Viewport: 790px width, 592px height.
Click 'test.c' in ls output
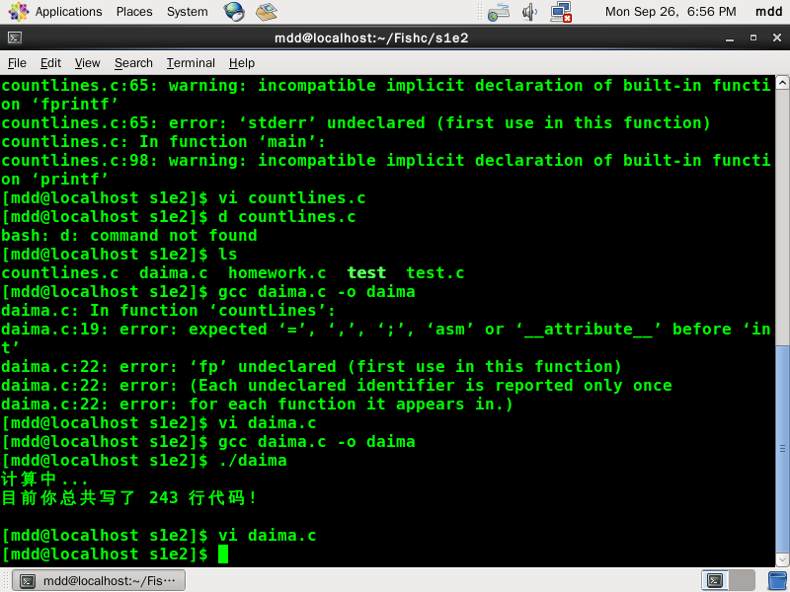coord(434,273)
